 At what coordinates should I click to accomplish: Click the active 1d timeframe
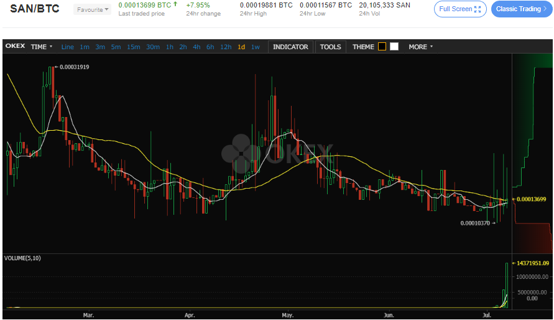coord(241,47)
